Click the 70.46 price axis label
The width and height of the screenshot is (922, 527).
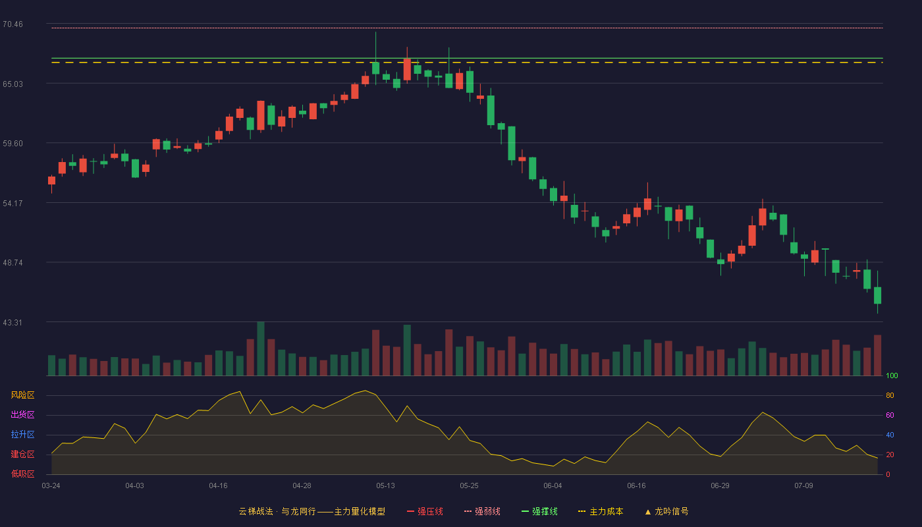13,24
